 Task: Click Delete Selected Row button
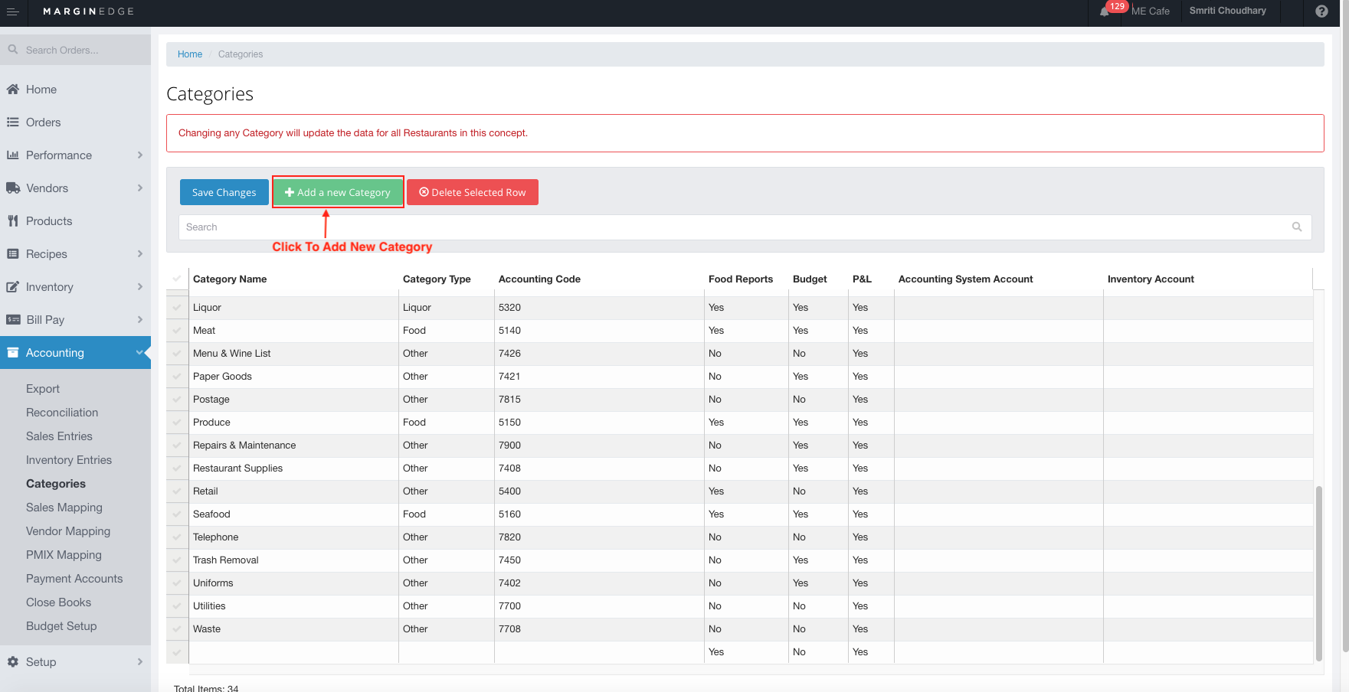click(x=473, y=192)
